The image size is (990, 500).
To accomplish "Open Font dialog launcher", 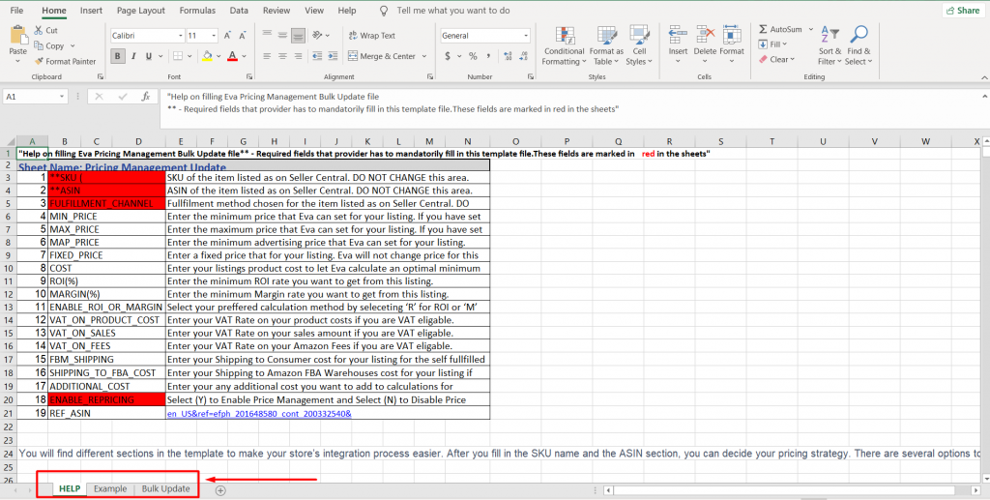I will pyautogui.click(x=249, y=77).
